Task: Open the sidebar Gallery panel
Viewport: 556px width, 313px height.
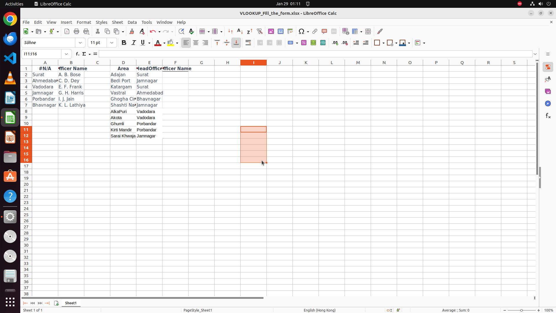Action: coord(548,91)
